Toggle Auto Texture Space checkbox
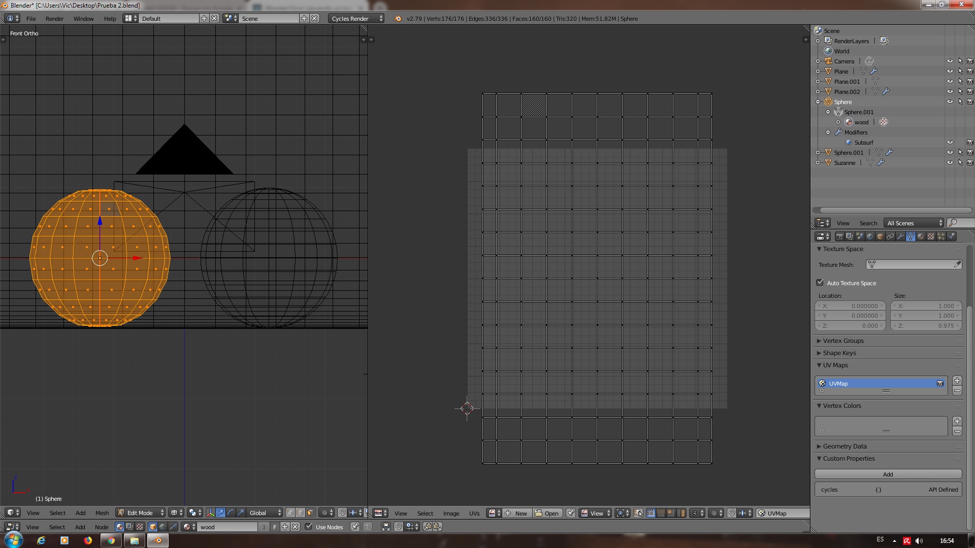975x548 pixels. (820, 283)
